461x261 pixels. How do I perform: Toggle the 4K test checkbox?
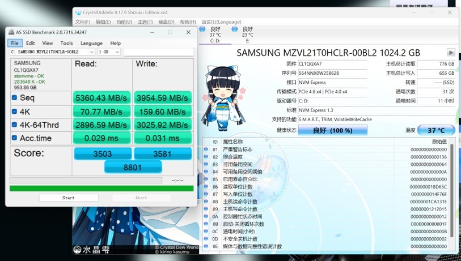tap(14, 112)
